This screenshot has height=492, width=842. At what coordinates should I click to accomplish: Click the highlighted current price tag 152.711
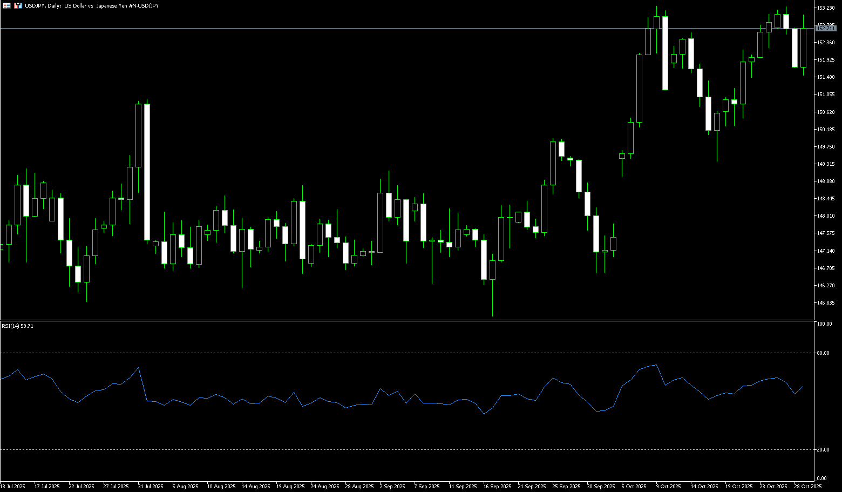click(826, 28)
